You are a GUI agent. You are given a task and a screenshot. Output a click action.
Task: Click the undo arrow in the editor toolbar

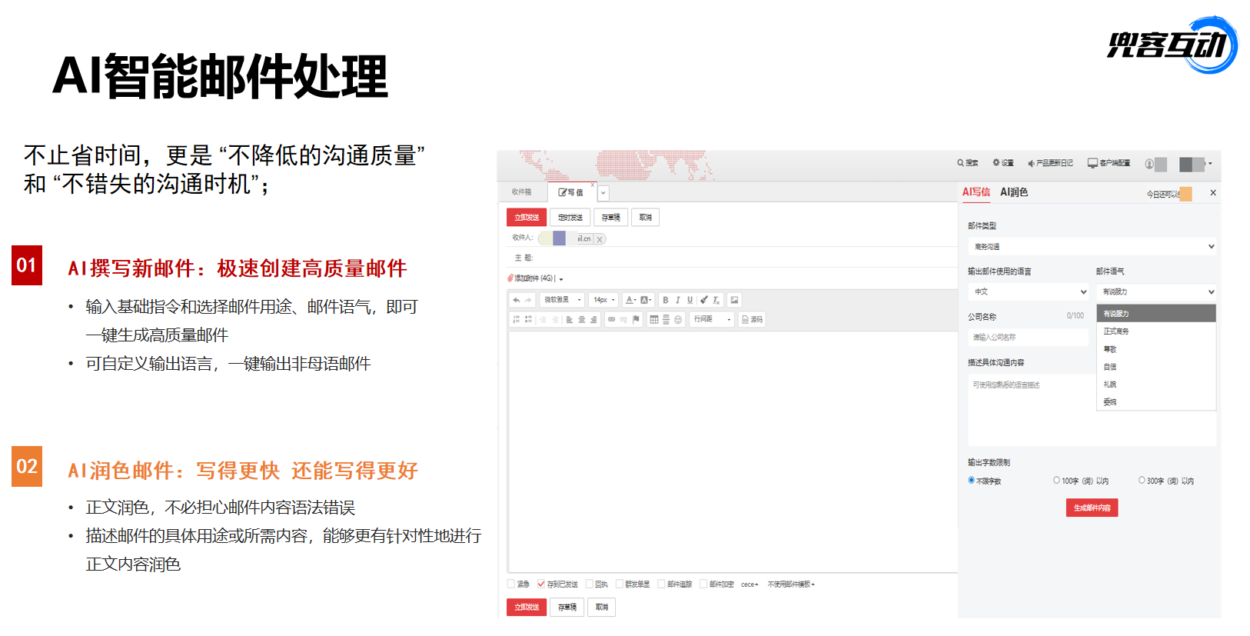point(517,300)
